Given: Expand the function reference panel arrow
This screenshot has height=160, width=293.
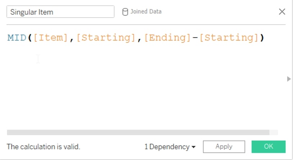Looking at the screenshot, I should click(x=289, y=79).
